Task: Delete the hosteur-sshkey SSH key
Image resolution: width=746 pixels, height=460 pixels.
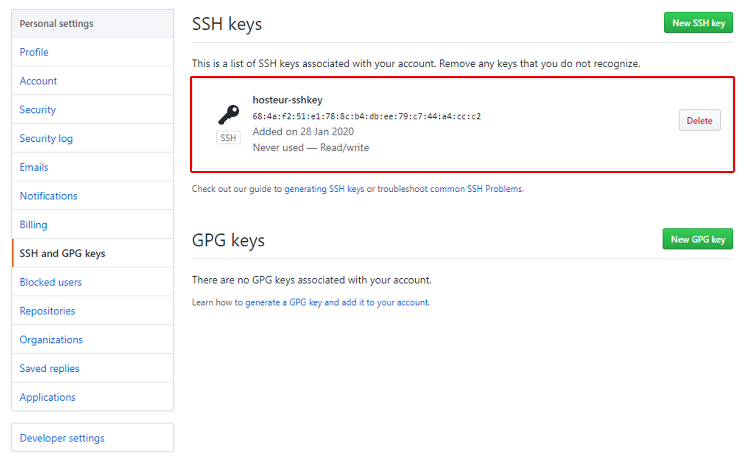Action: coord(699,121)
